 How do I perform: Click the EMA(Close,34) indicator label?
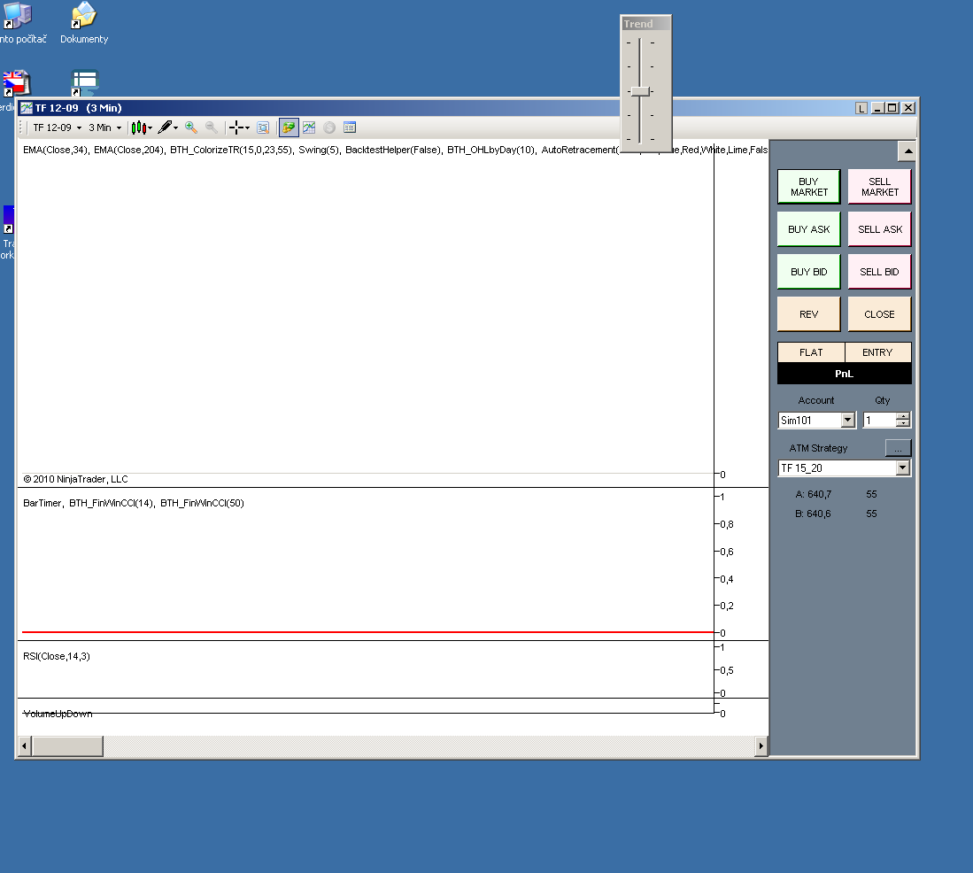(x=55, y=151)
